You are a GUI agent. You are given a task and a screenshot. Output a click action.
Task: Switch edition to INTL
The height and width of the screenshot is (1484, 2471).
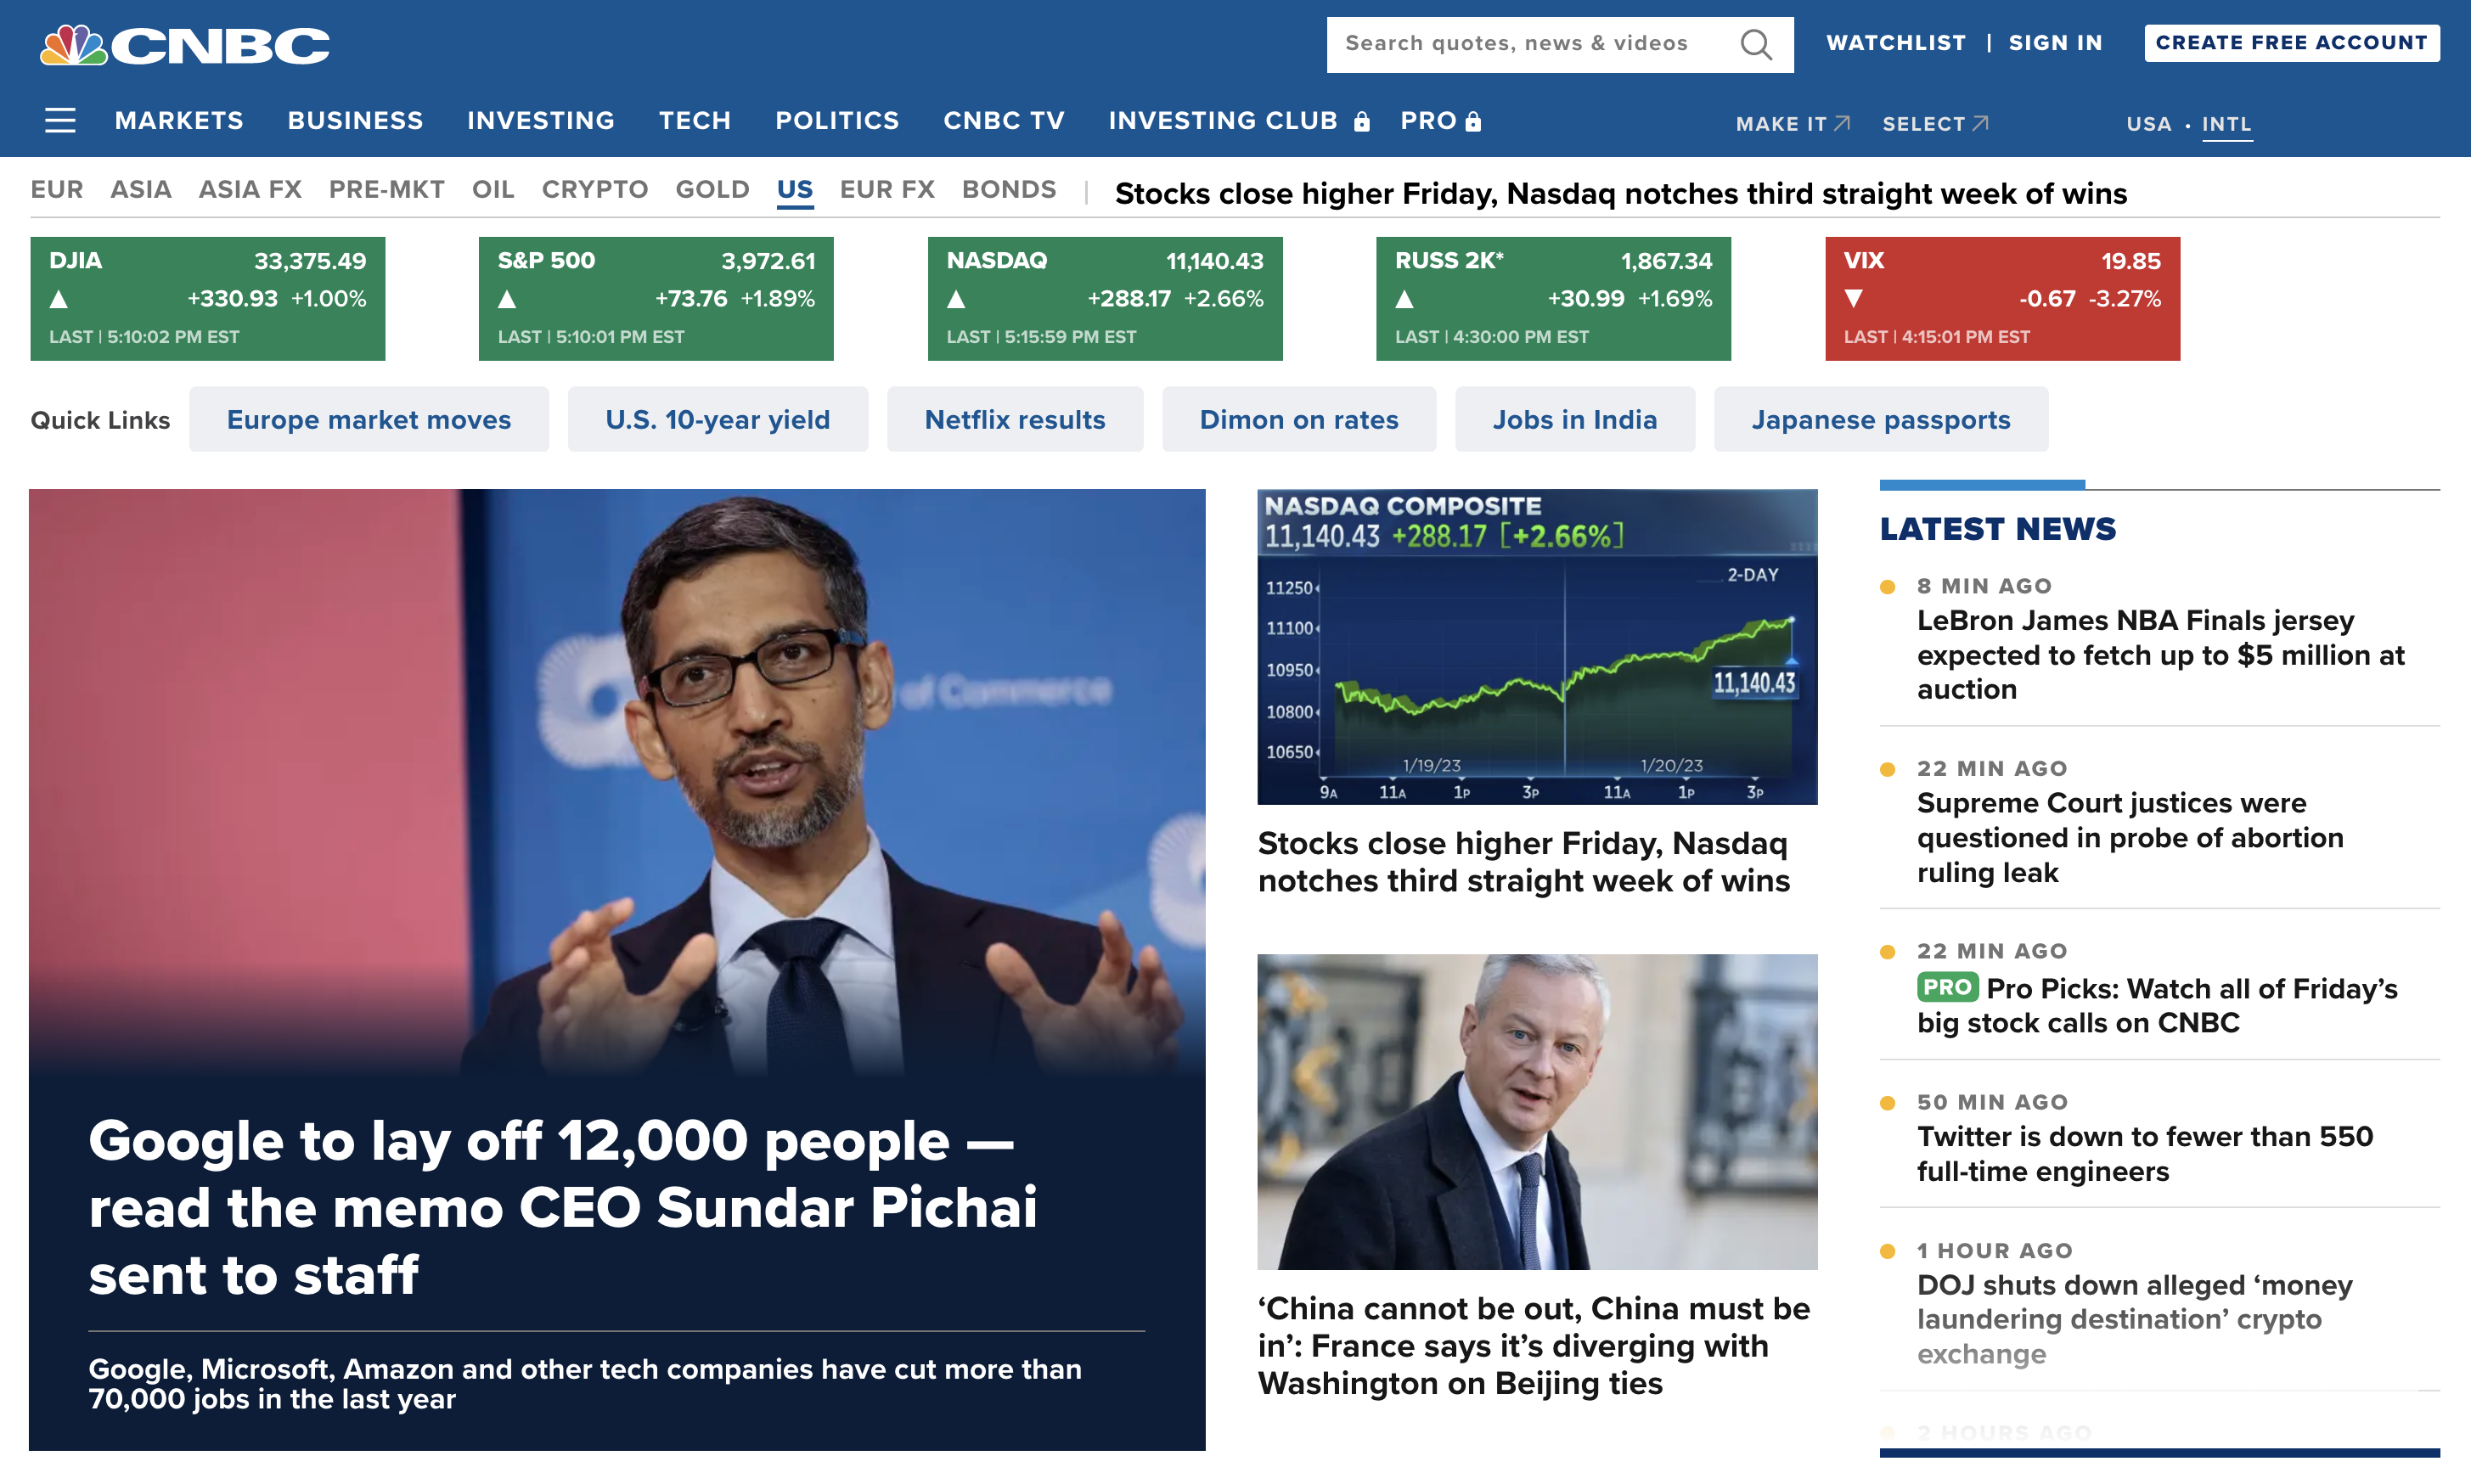2227,124
